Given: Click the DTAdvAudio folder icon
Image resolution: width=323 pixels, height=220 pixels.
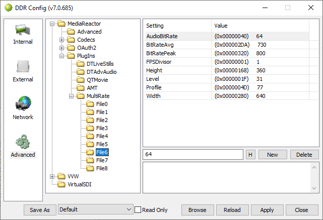Looking at the screenshot, I should tap(80, 72).
